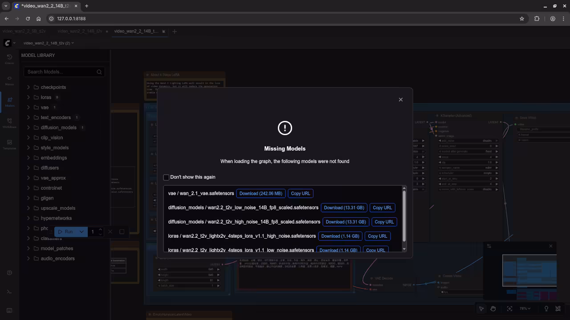Select the hand pan tool
The height and width of the screenshot is (320, 570).
493,308
